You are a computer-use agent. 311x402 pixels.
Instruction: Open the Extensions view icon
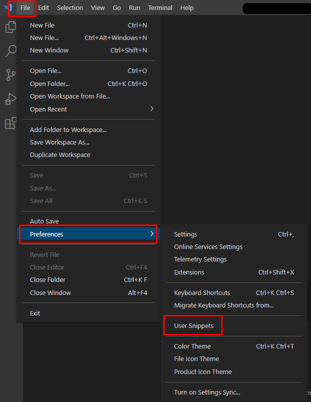point(11,123)
